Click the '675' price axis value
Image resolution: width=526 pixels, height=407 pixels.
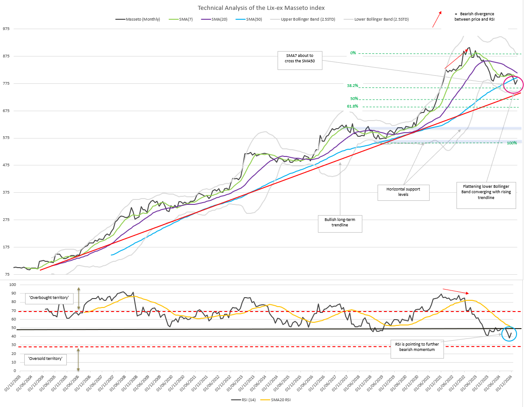[6, 111]
